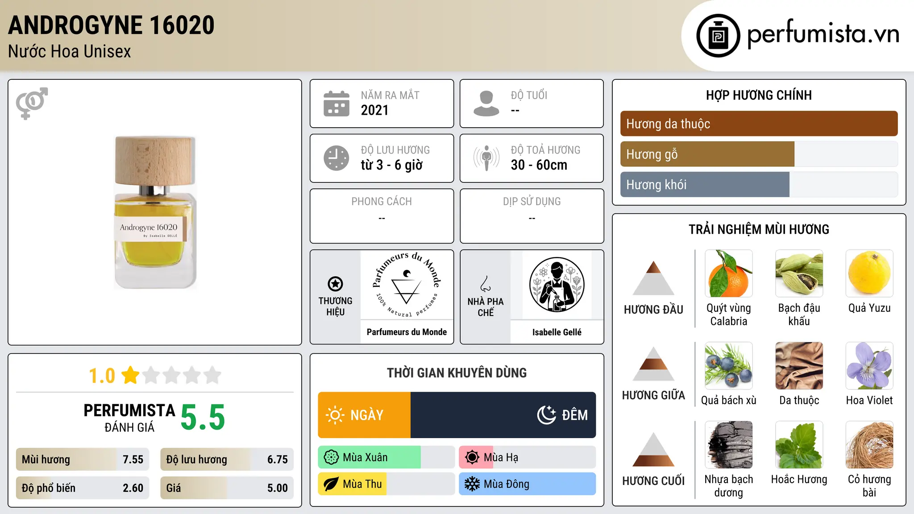Select the Quả Yuzu note image

tap(869, 274)
